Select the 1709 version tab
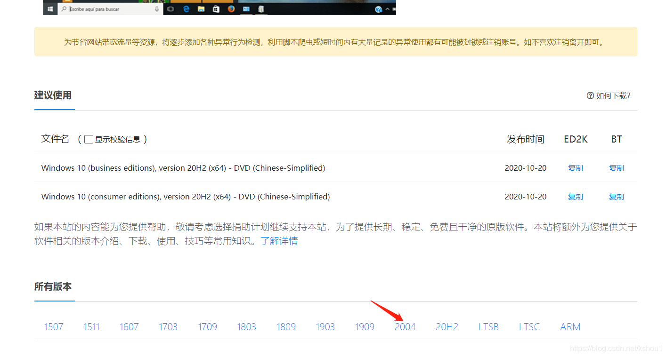The height and width of the screenshot is (357, 666). (x=207, y=327)
